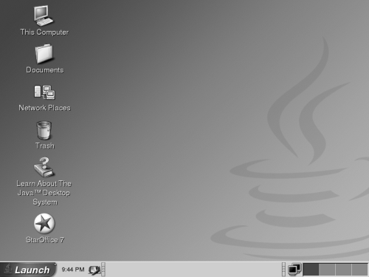Click the Show Desktop monitors icon
Viewport: 369px width, 277px height.
[294, 270]
